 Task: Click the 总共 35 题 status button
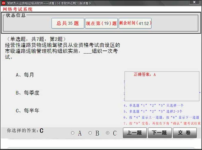pos(68,23)
